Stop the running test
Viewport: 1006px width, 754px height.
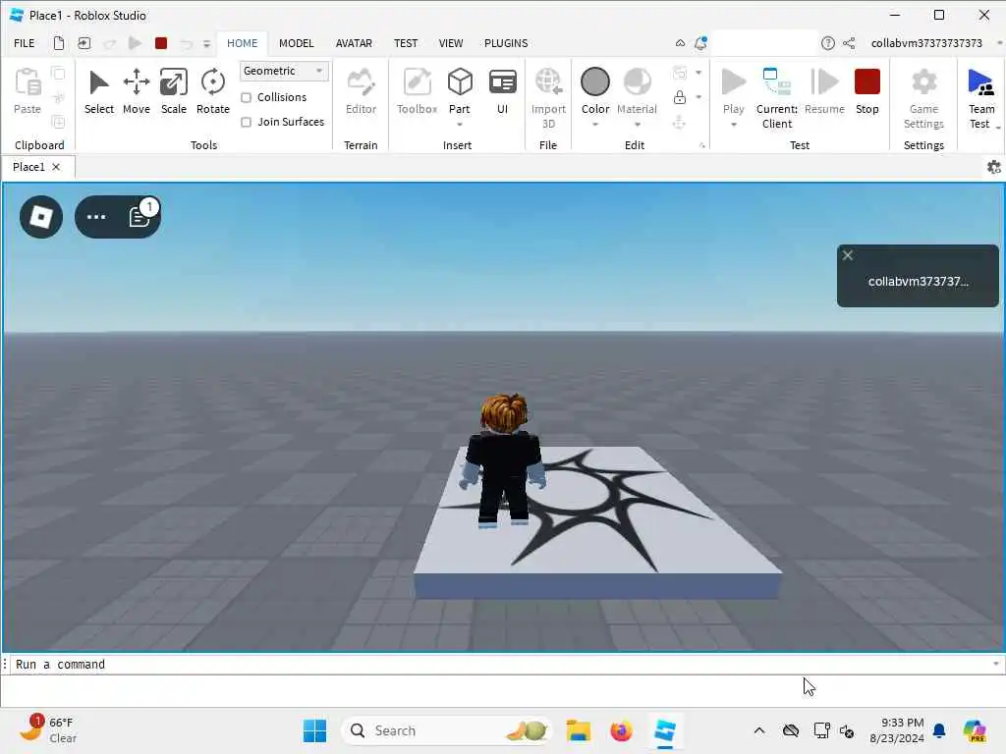point(866,91)
